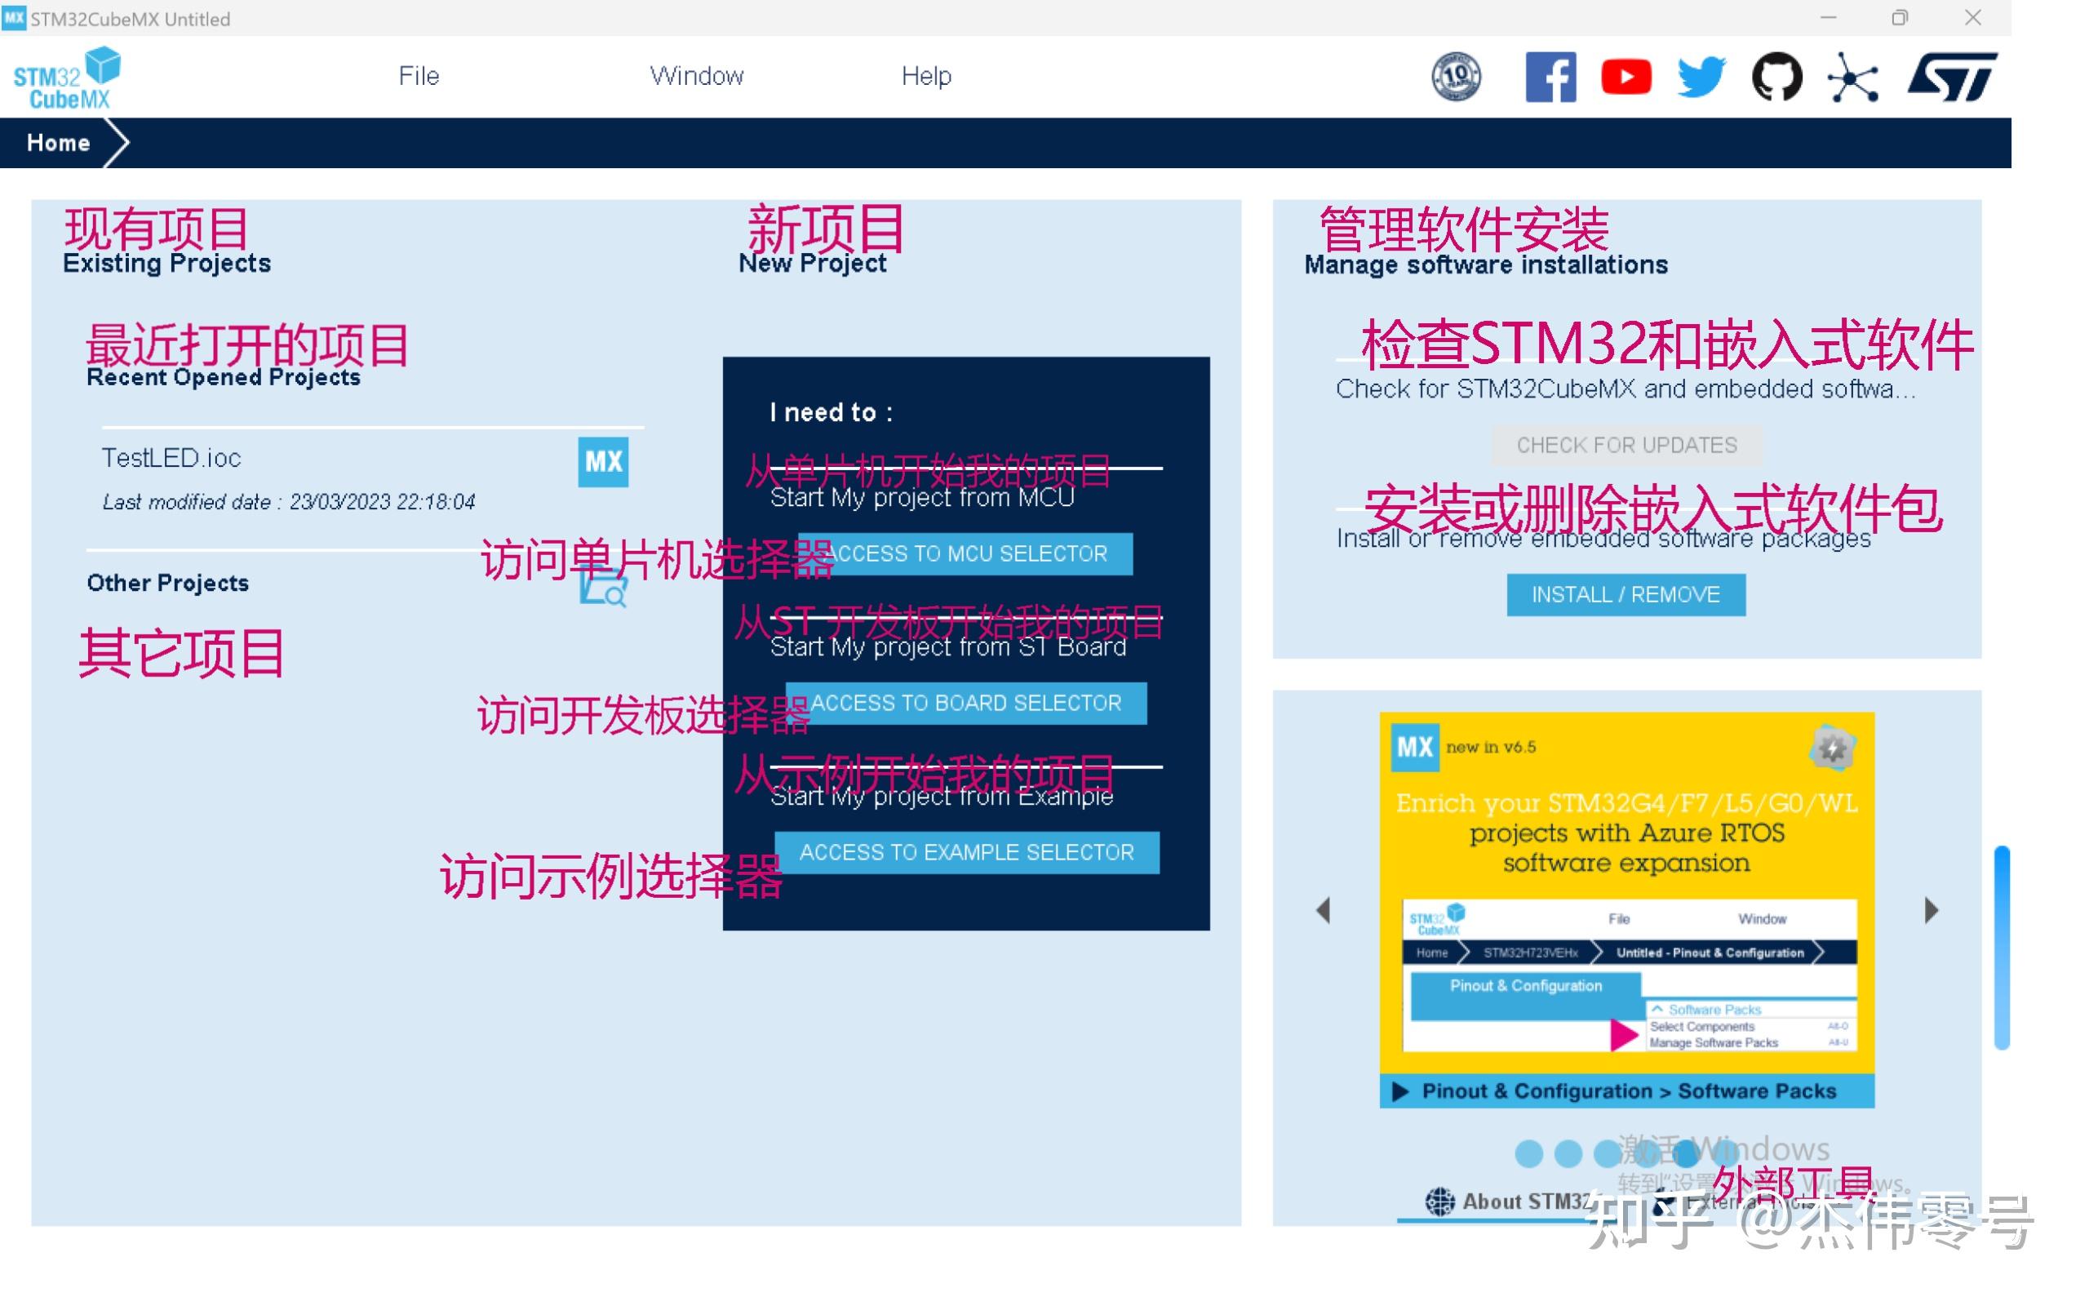
Task: Click ACCESS TO EXAMPLE SELECTOR button
Action: pos(966,852)
